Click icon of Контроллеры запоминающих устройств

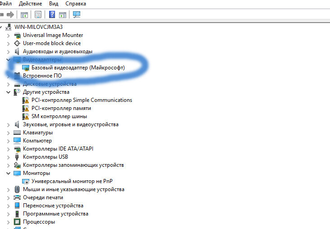[17, 165]
